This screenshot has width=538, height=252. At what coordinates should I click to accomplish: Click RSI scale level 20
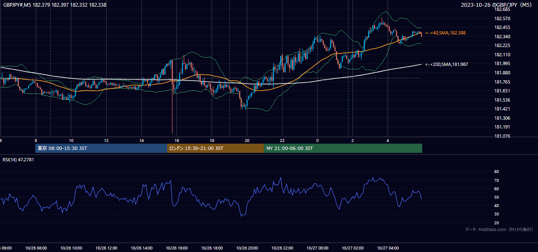(496, 223)
